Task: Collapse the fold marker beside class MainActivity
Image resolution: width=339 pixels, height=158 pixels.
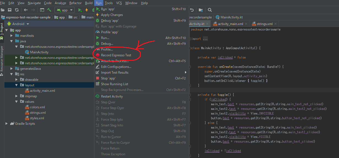Action: (x=190, y=48)
